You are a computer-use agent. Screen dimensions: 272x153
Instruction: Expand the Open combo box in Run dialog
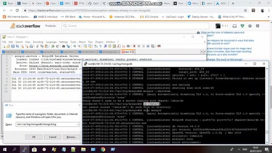point(77,125)
